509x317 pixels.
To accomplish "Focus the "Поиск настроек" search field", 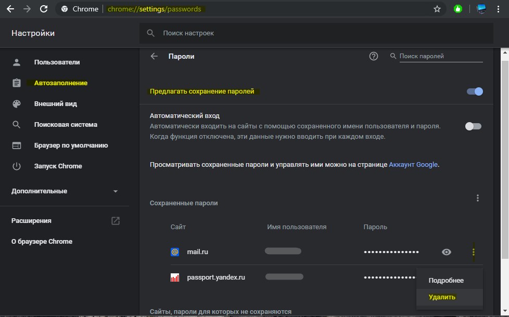I will [x=316, y=33].
